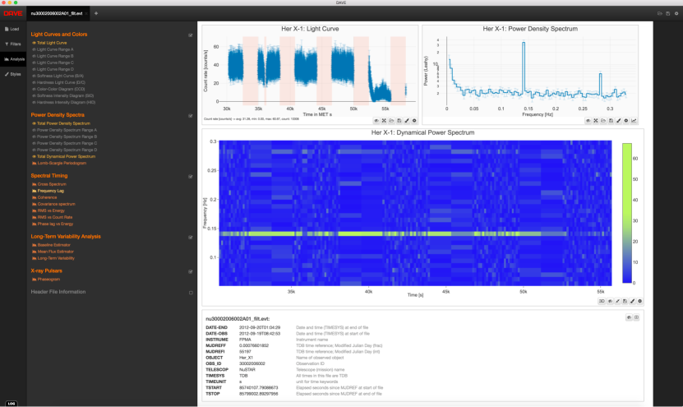Click the save icon in top-right bar
This screenshot has width=683, height=407.
(667, 13)
